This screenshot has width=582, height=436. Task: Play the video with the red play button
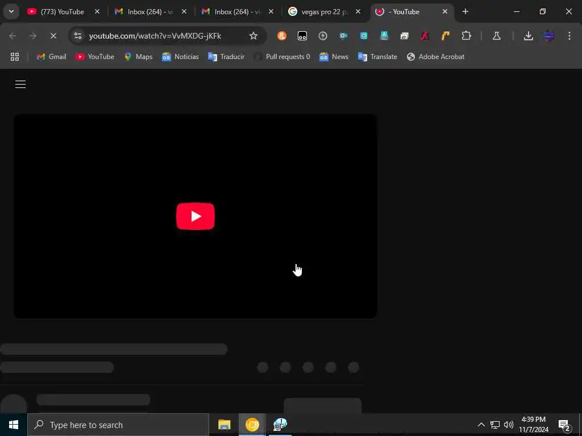click(x=196, y=216)
